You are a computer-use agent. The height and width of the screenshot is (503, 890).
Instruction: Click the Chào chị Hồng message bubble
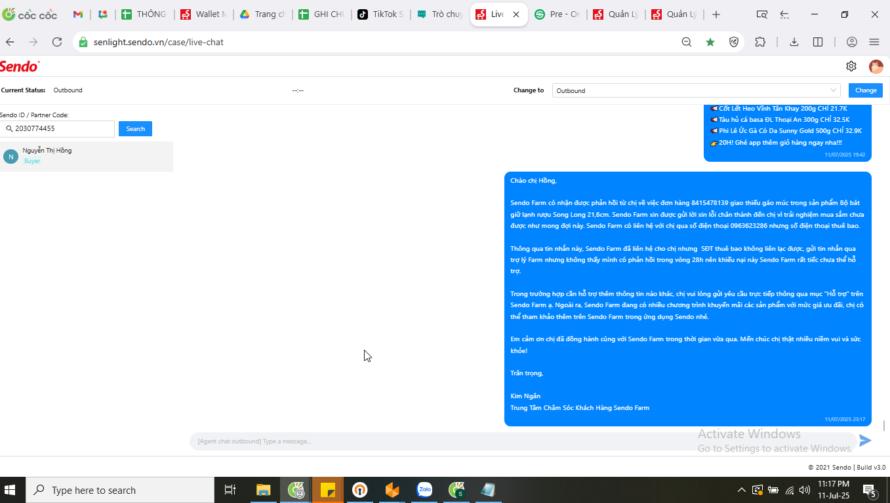tap(688, 299)
